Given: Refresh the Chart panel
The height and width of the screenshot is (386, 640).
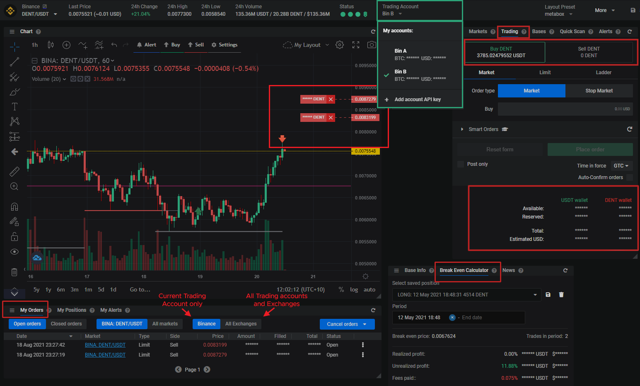Looking at the screenshot, I should click(373, 32).
